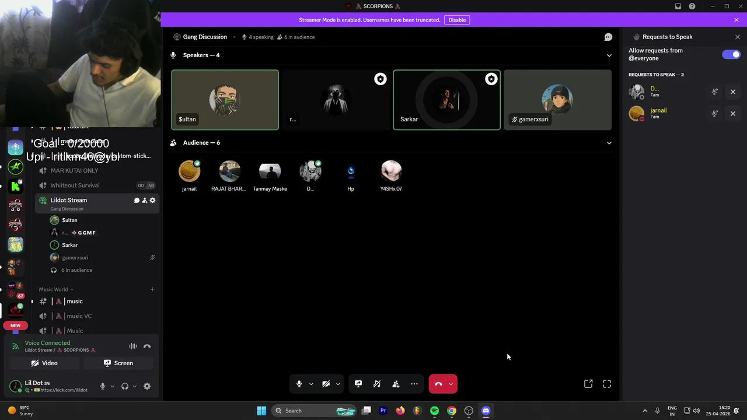The image size is (747, 420).
Task: Disable Streamer Mode button in banner
Action: (457, 20)
